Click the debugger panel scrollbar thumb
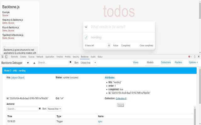The width and height of the screenshot is (201, 125). click(x=200, y=86)
